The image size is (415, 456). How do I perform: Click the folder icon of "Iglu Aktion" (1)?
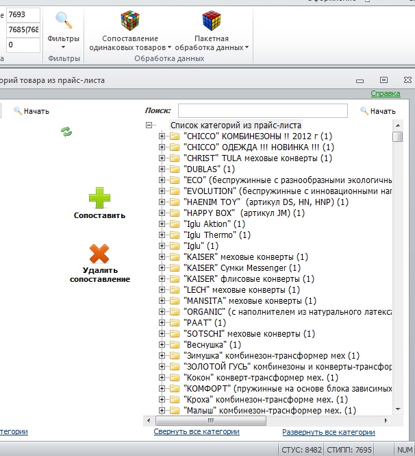[x=175, y=224]
